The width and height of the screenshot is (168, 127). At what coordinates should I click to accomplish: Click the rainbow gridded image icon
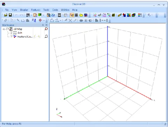[129, 15]
